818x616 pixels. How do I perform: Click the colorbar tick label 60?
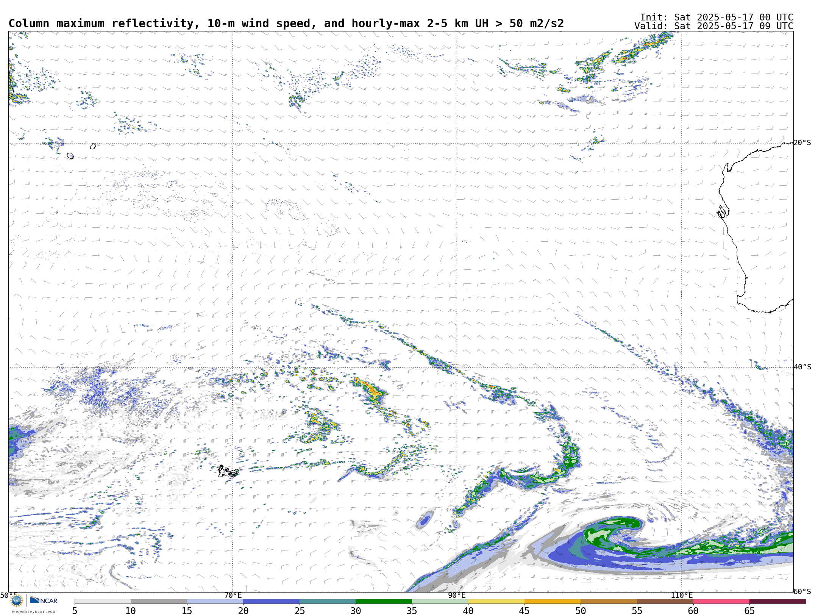click(693, 611)
